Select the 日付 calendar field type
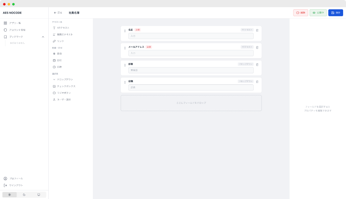The width and height of the screenshot is (346, 199). 60,60
